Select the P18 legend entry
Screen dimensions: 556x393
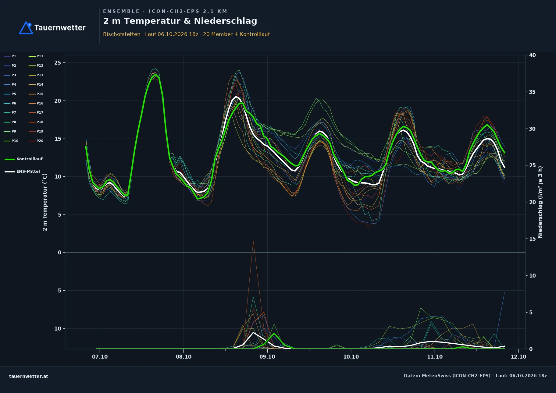36,122
